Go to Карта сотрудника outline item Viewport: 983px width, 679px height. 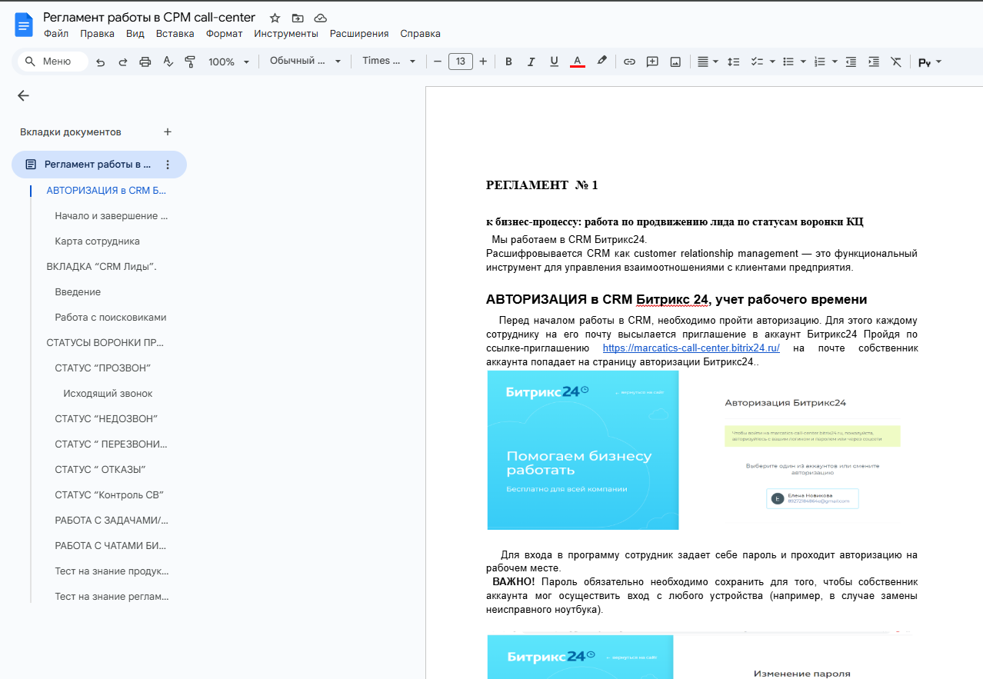pyautogui.click(x=97, y=241)
